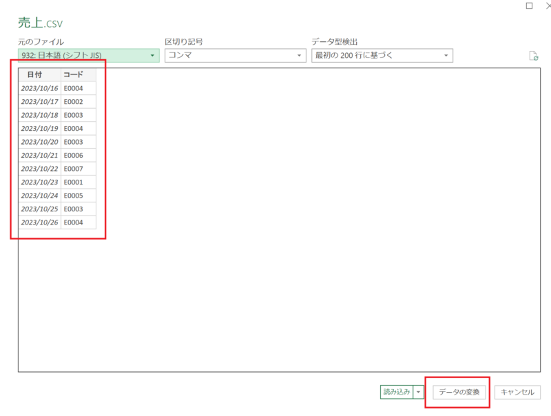Select the cell containing E0002
Image resolution: width=551 pixels, height=416 pixels.
coord(78,102)
